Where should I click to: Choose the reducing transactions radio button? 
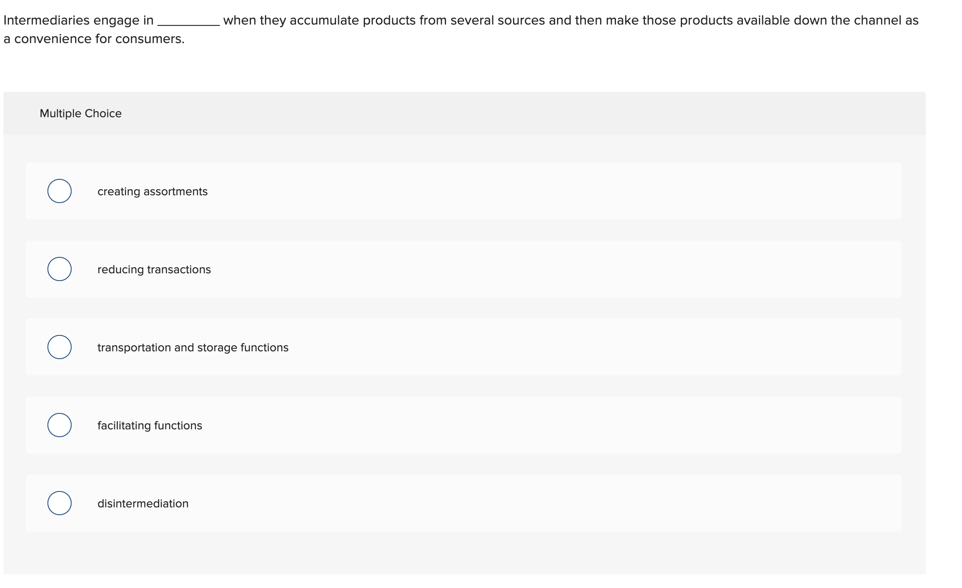(60, 269)
